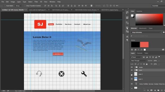
Task: Switch Libraries to grid view icon
Action: click(x=164, y=32)
